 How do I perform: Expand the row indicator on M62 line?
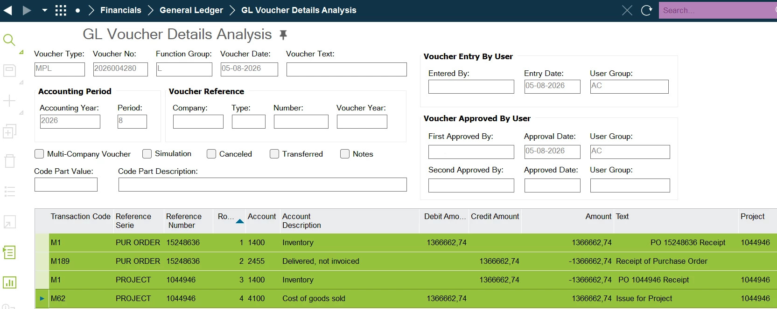[42, 298]
